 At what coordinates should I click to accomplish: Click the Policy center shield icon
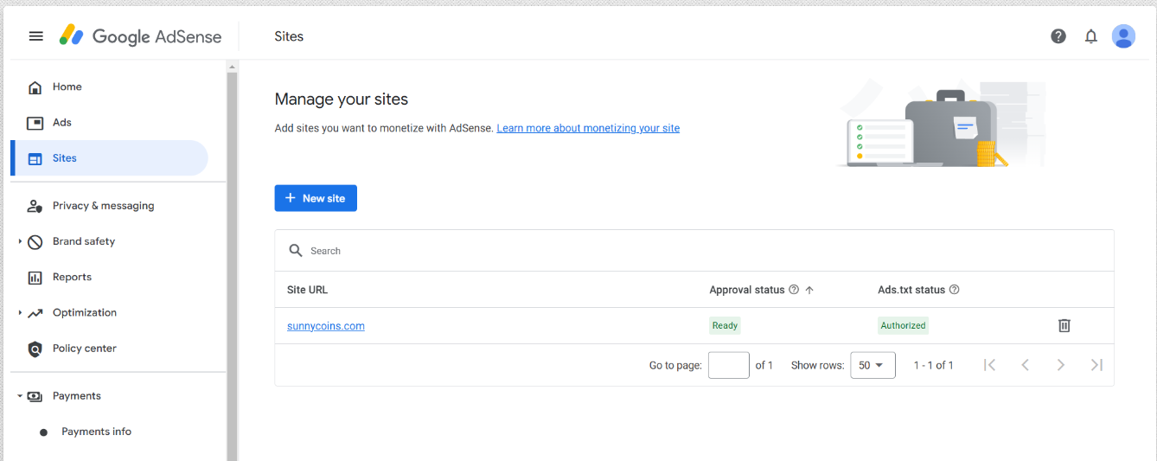point(35,349)
